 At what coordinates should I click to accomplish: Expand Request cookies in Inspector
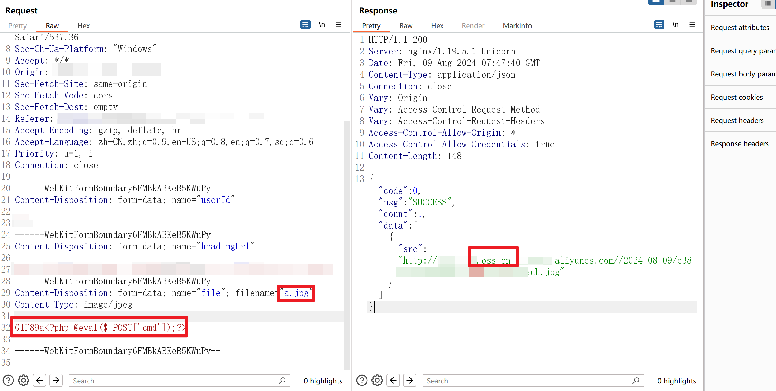pyautogui.click(x=740, y=97)
